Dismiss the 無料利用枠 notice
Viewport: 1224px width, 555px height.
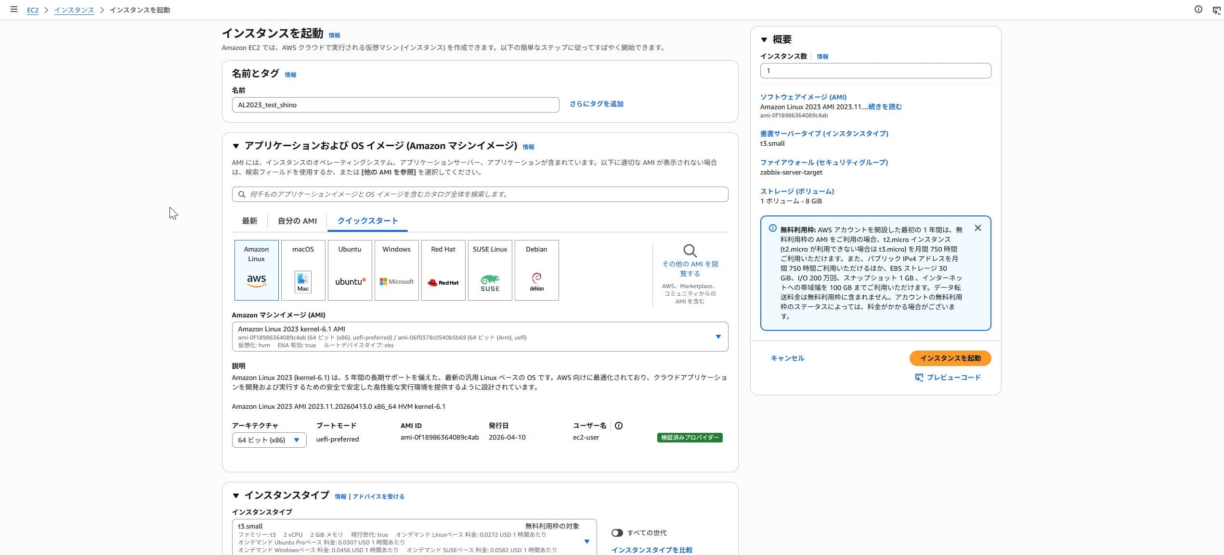(x=978, y=228)
